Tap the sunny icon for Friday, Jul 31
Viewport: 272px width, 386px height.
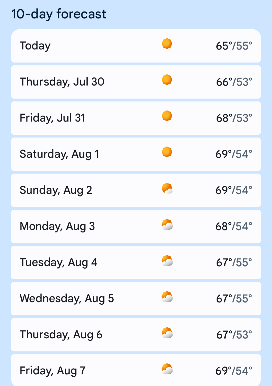click(167, 116)
